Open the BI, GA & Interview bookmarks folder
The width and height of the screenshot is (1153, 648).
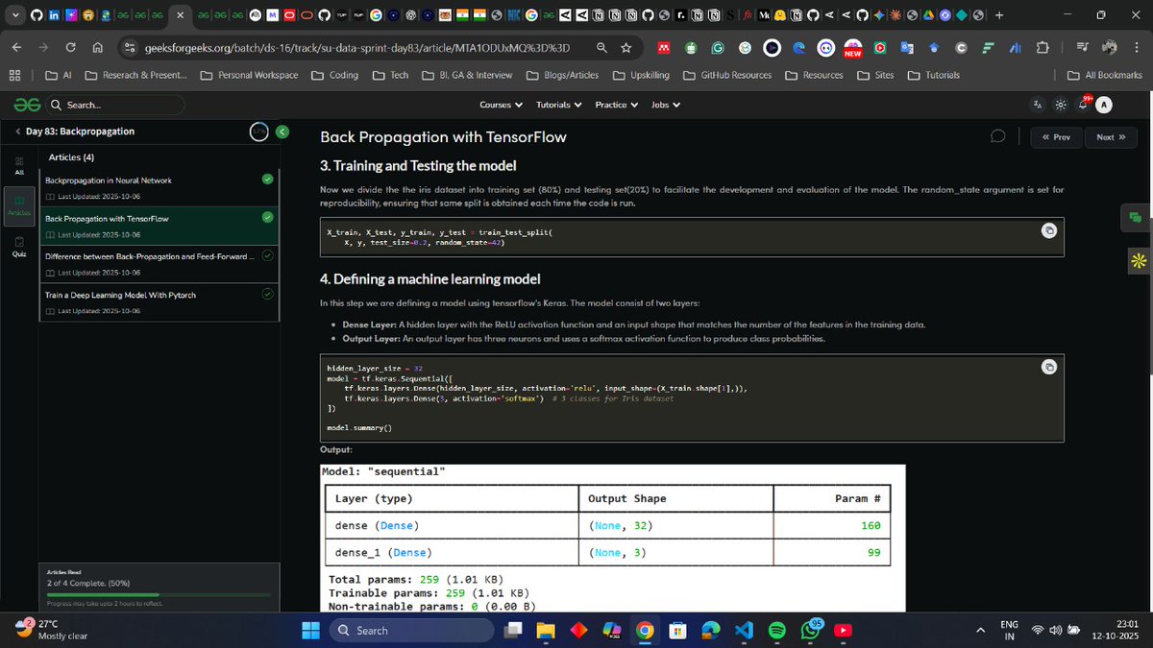pyautogui.click(x=467, y=75)
